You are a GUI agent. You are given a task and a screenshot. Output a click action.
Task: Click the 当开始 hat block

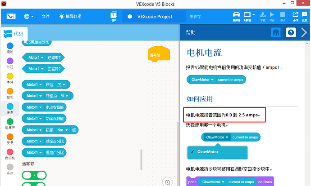coord(159,54)
